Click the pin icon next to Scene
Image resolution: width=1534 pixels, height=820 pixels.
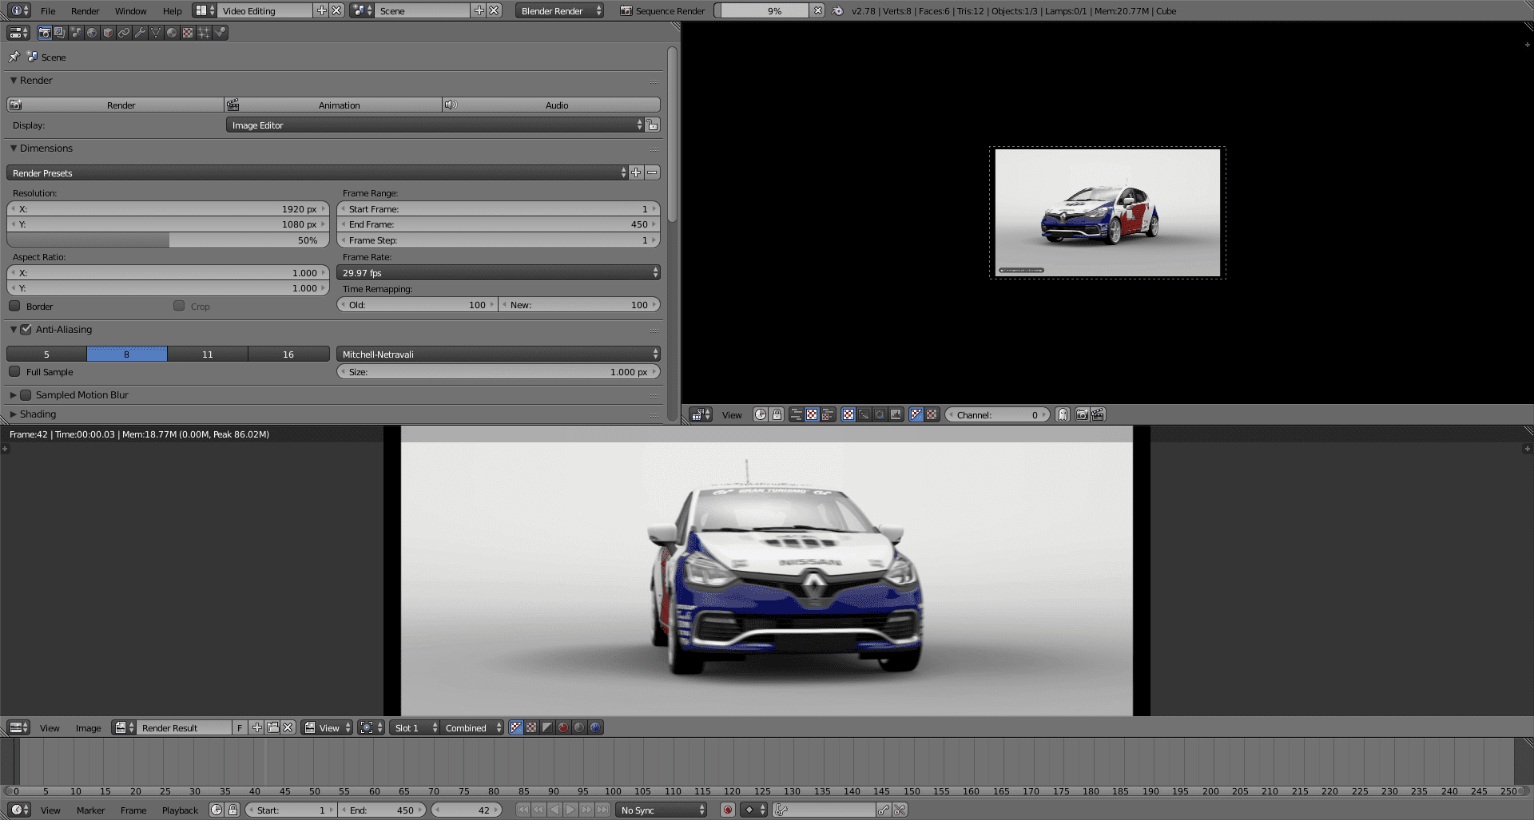pyautogui.click(x=14, y=57)
